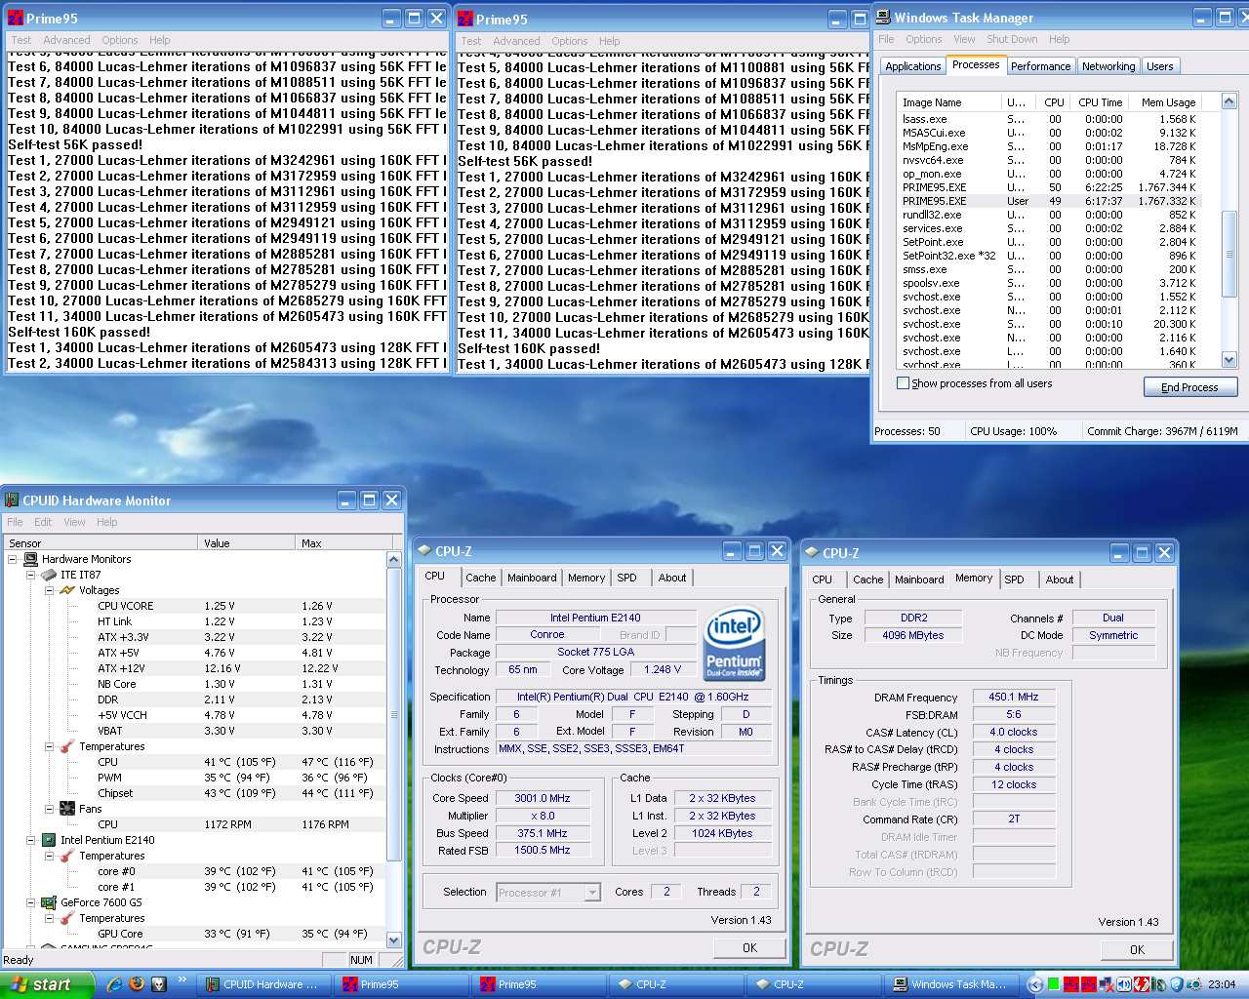Show more Quick Launch items chevron

pyautogui.click(x=182, y=980)
